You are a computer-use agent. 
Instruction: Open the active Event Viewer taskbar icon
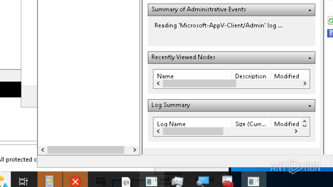[x=254, y=181]
